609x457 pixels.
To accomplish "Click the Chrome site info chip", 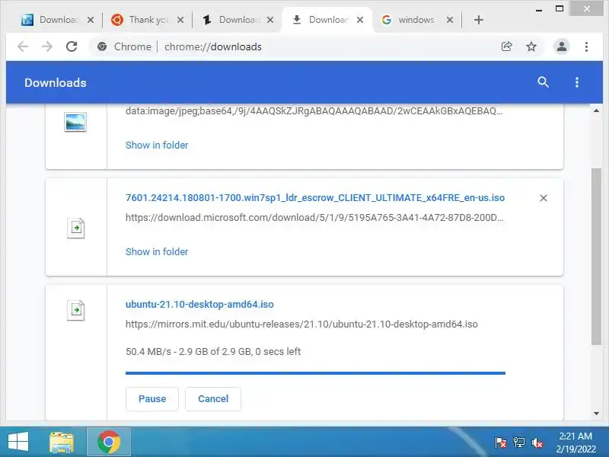I will (124, 46).
